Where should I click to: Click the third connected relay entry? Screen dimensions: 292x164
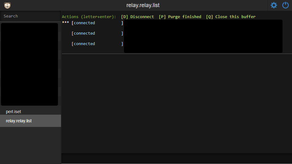[98, 44]
